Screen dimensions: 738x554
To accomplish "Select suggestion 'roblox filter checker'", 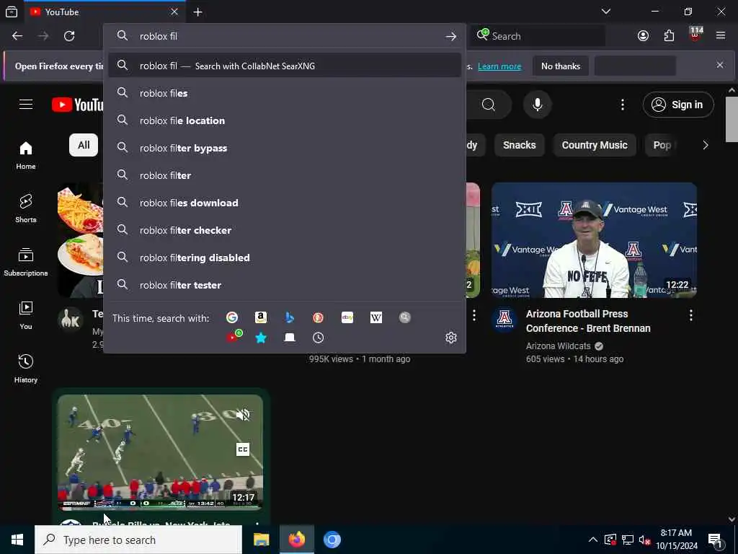I will tap(284, 230).
